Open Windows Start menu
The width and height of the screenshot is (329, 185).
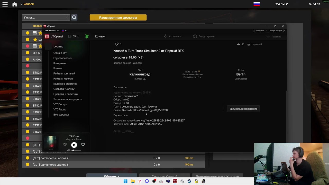[x=125, y=181]
